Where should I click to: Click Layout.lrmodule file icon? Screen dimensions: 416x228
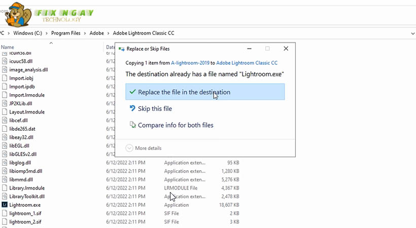(x=4, y=111)
